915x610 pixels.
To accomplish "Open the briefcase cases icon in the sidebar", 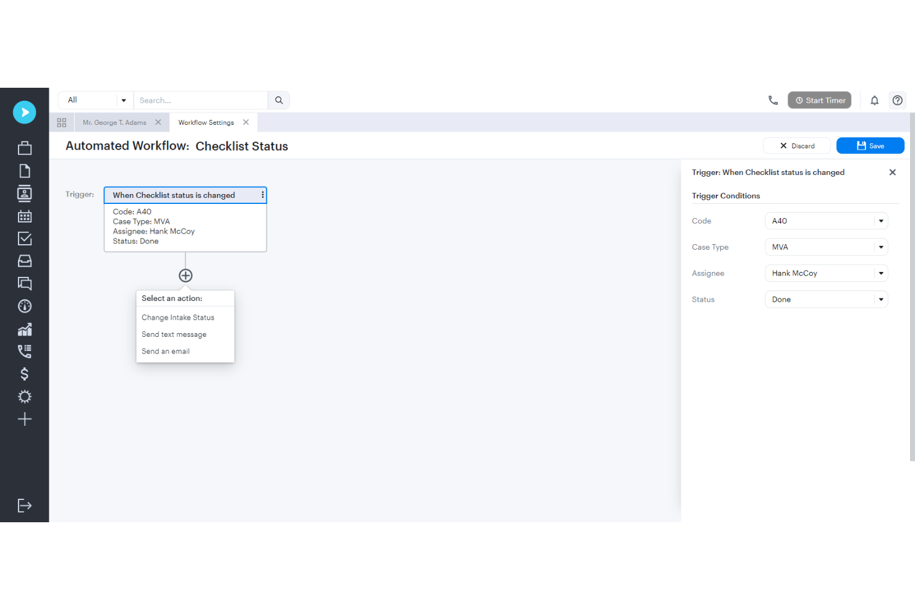I will [x=25, y=148].
